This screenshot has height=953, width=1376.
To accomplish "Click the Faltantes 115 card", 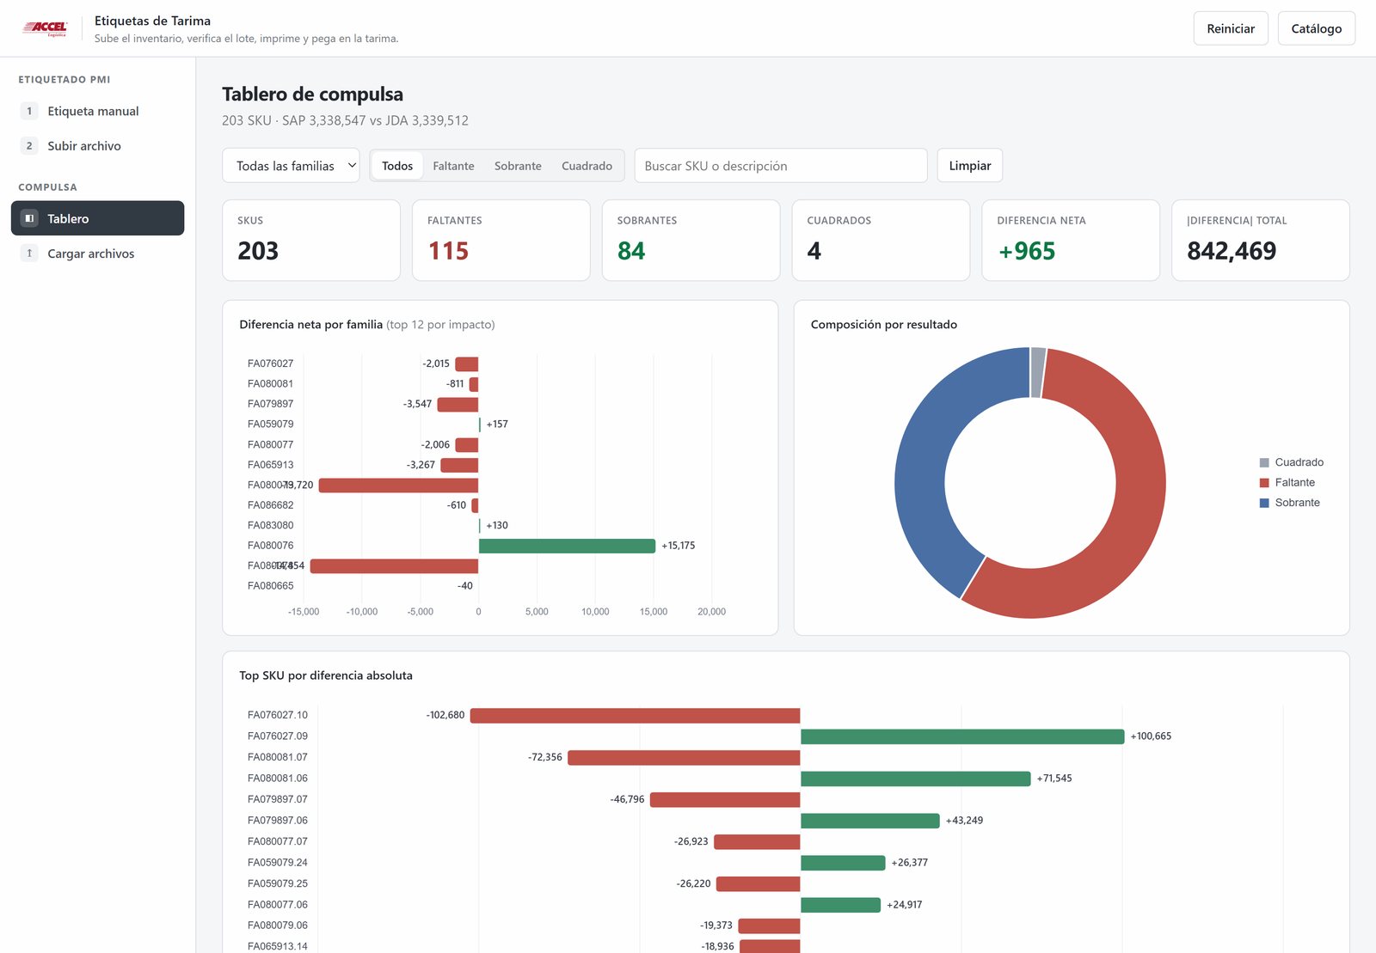I will tap(501, 241).
